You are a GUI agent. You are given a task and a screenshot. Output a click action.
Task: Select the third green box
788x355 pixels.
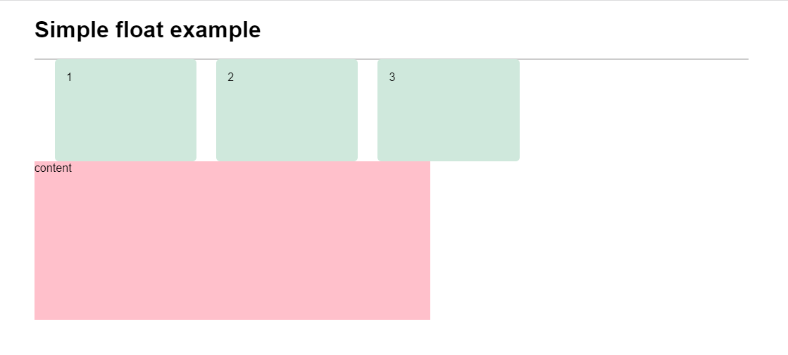(449, 110)
